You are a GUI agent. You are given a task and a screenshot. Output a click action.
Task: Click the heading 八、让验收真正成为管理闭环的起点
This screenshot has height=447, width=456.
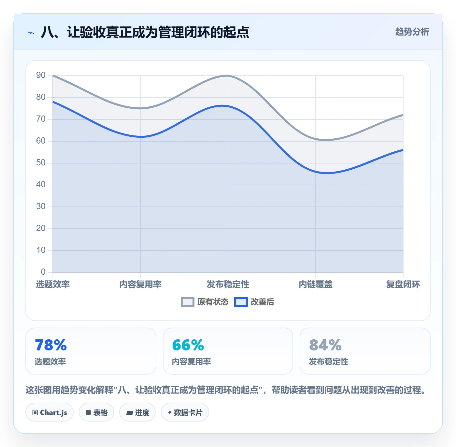(x=145, y=32)
